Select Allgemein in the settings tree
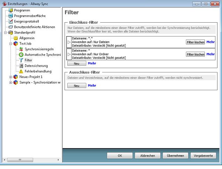 pos(27,38)
